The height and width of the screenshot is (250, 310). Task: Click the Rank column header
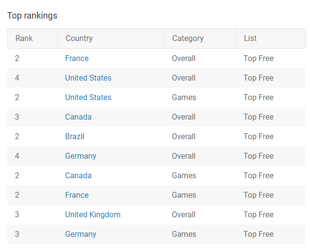pyautogui.click(x=33, y=39)
